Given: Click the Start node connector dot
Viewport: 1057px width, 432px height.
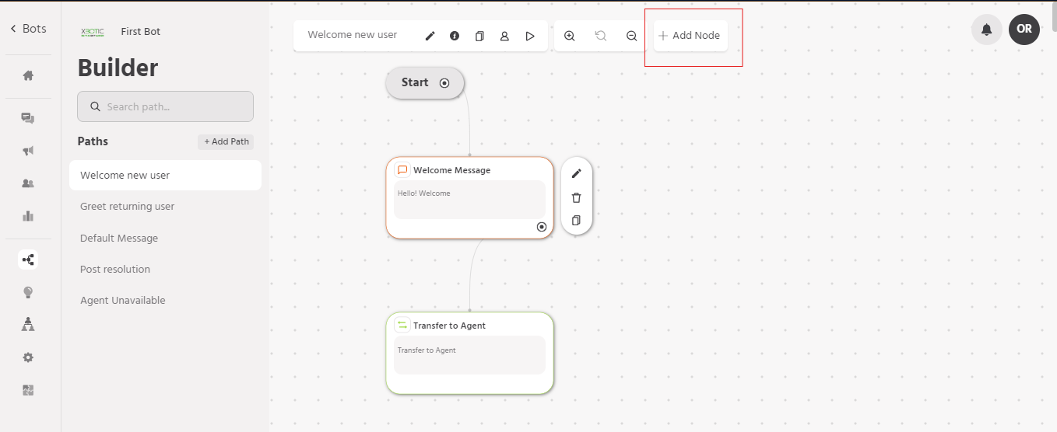Looking at the screenshot, I should [444, 83].
